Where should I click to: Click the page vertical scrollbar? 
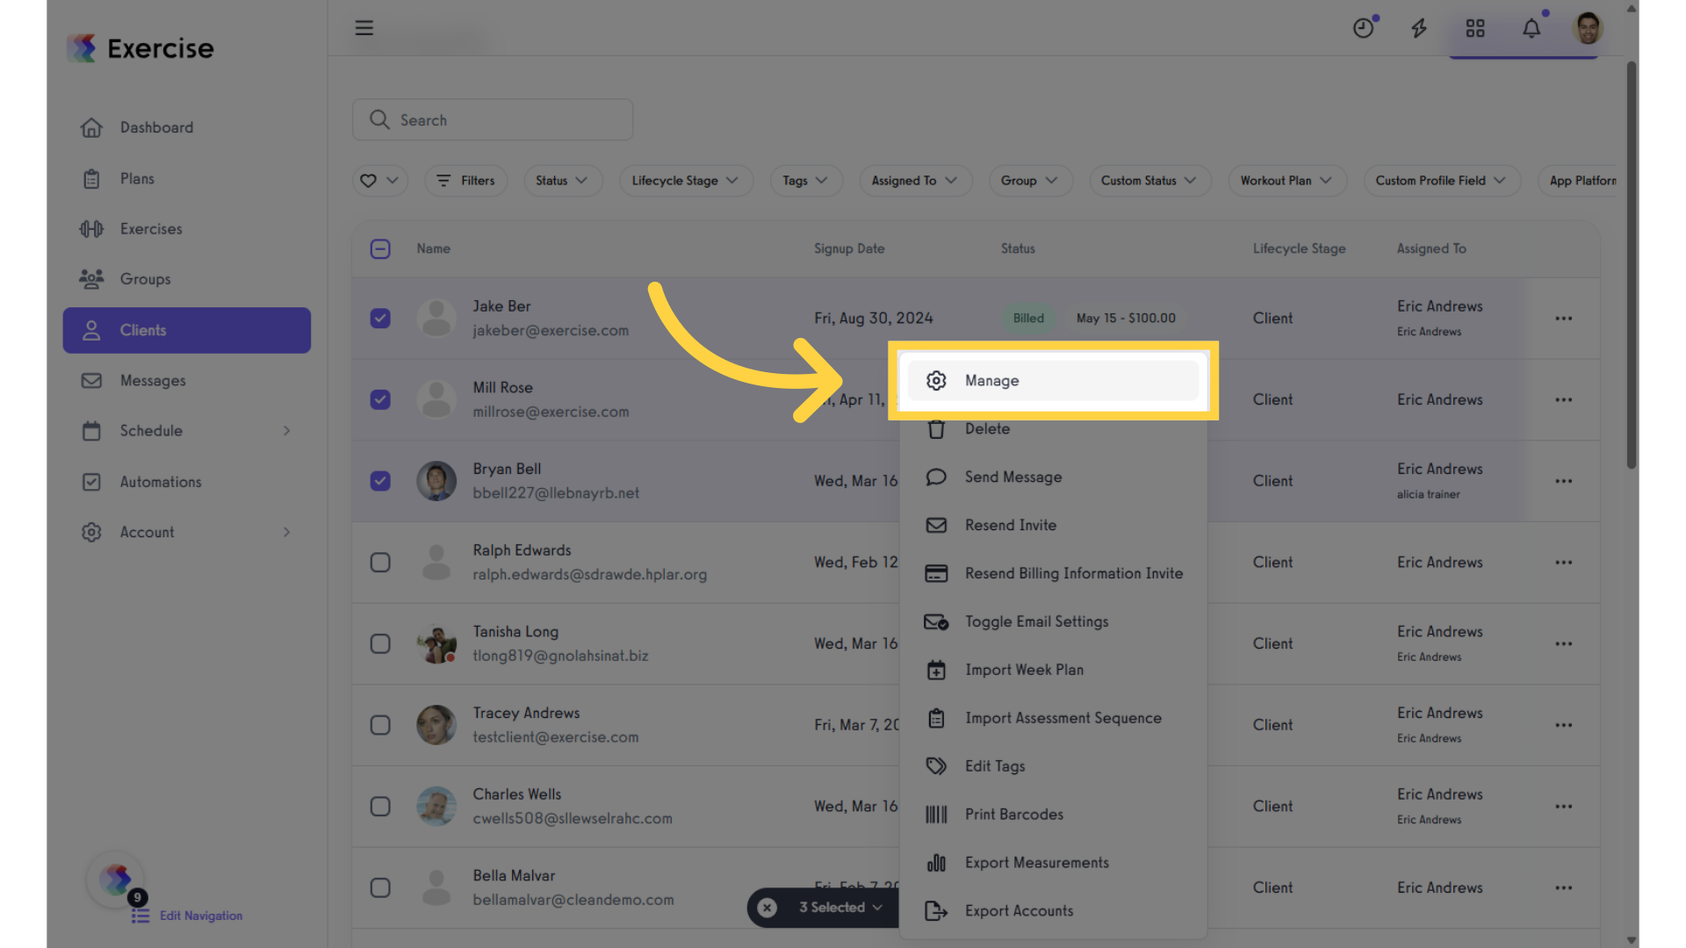[x=1631, y=263]
